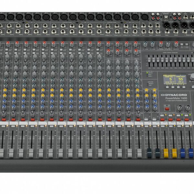The image size is (194, 194).
Task: Mute the AUX 1 master red button
Action: 162,120
